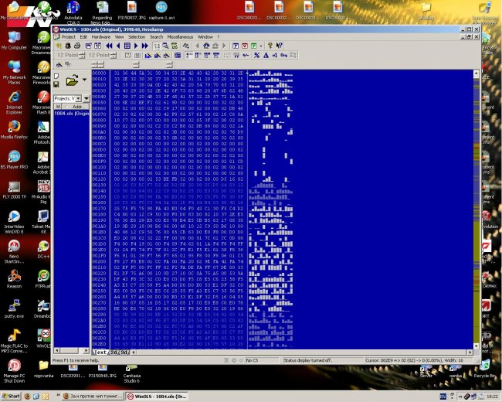Expand the dropdown arrow beside open folder
Screen dimensions: 502x402
point(84,80)
